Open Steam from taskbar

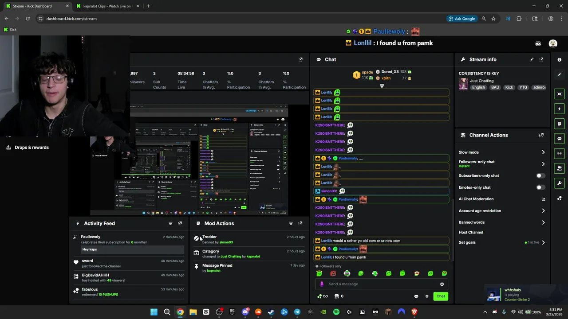(x=271, y=312)
